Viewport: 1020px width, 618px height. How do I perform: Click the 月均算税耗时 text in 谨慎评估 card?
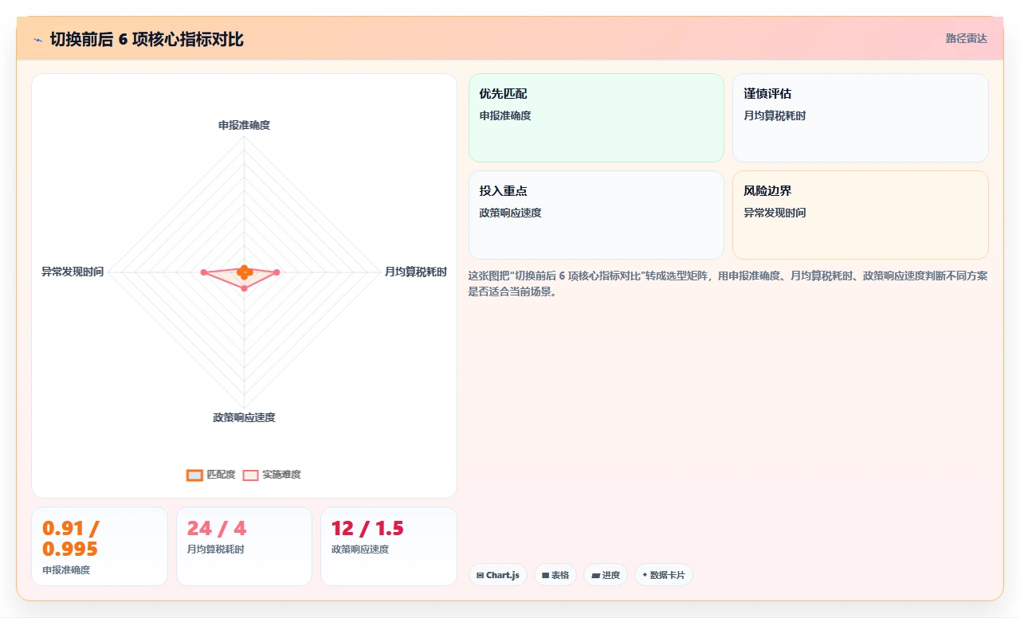[775, 115]
